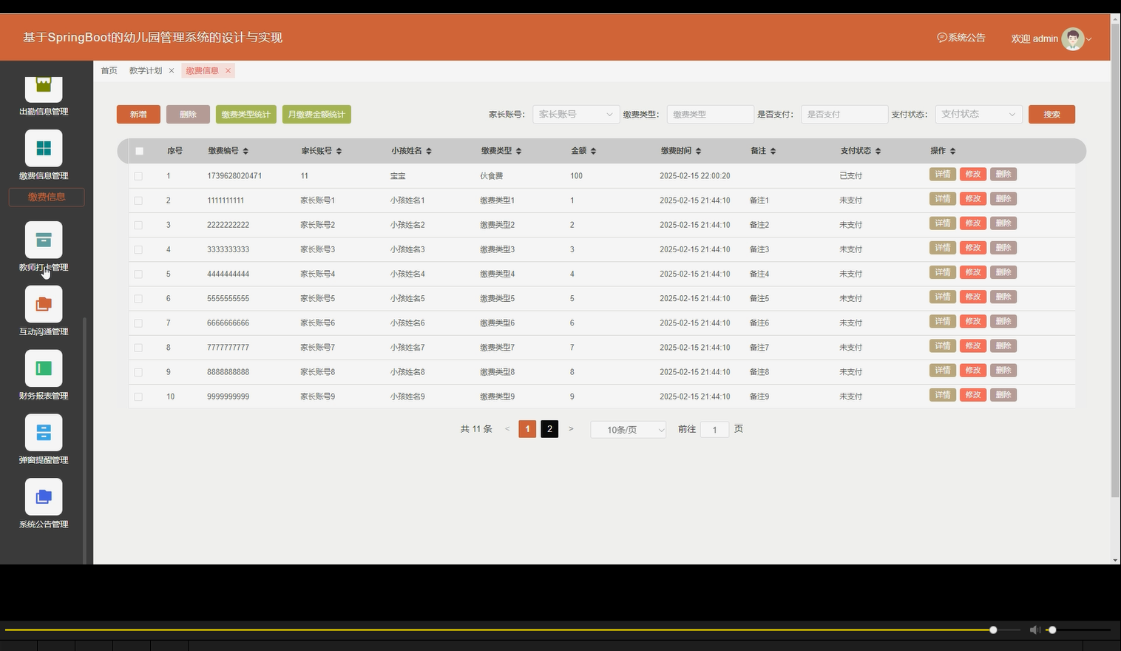
Task: Close the 教学计划 tab
Action: click(172, 71)
